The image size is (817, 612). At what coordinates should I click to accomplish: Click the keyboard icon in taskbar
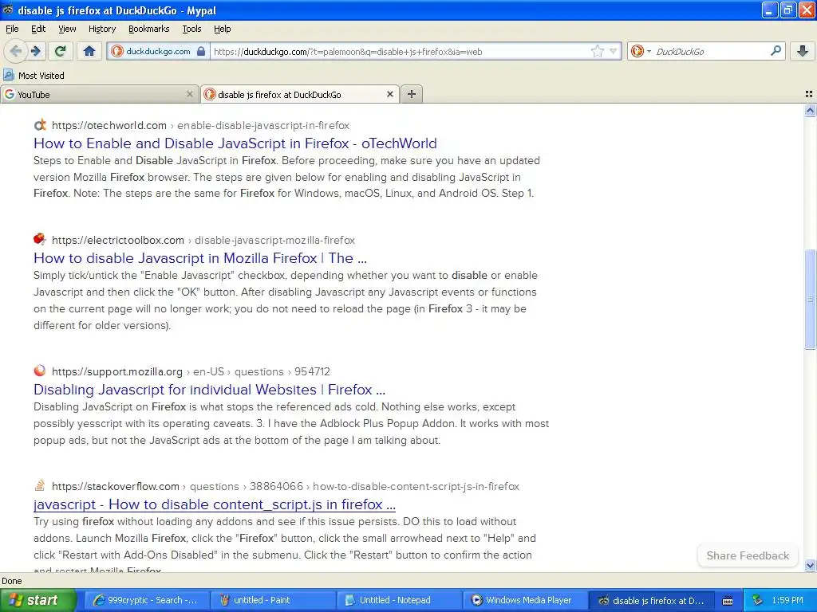(728, 601)
